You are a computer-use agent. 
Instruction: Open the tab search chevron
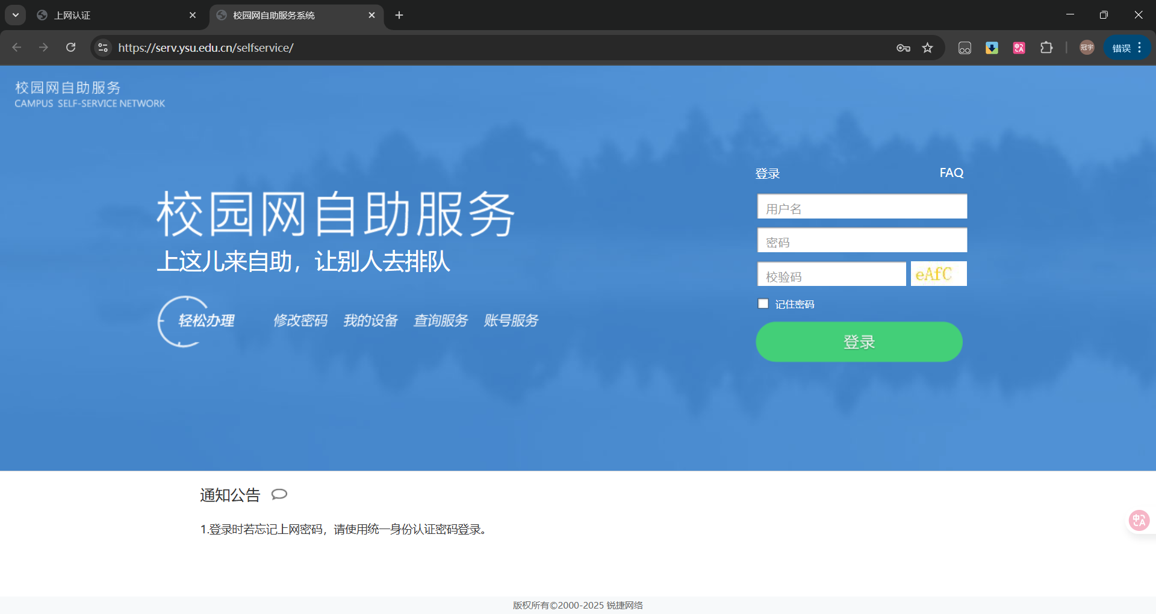pyautogui.click(x=16, y=15)
